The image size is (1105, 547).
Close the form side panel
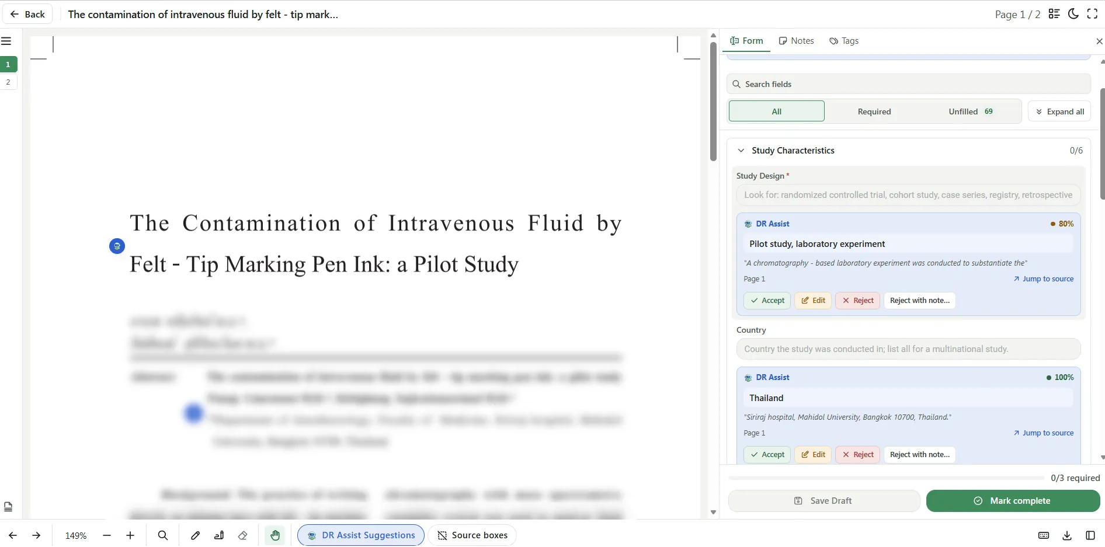pos(1099,41)
